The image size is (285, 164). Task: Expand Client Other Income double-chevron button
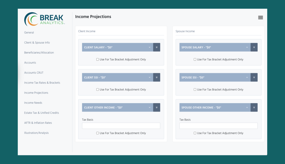point(156,107)
